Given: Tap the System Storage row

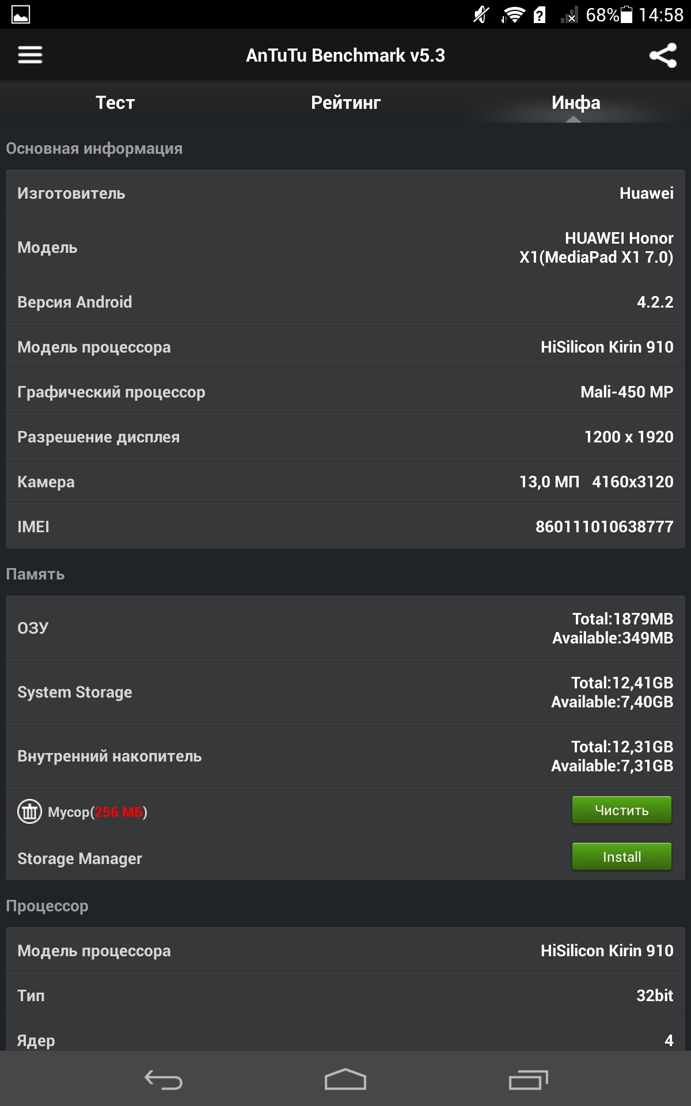Looking at the screenshot, I should [x=345, y=692].
